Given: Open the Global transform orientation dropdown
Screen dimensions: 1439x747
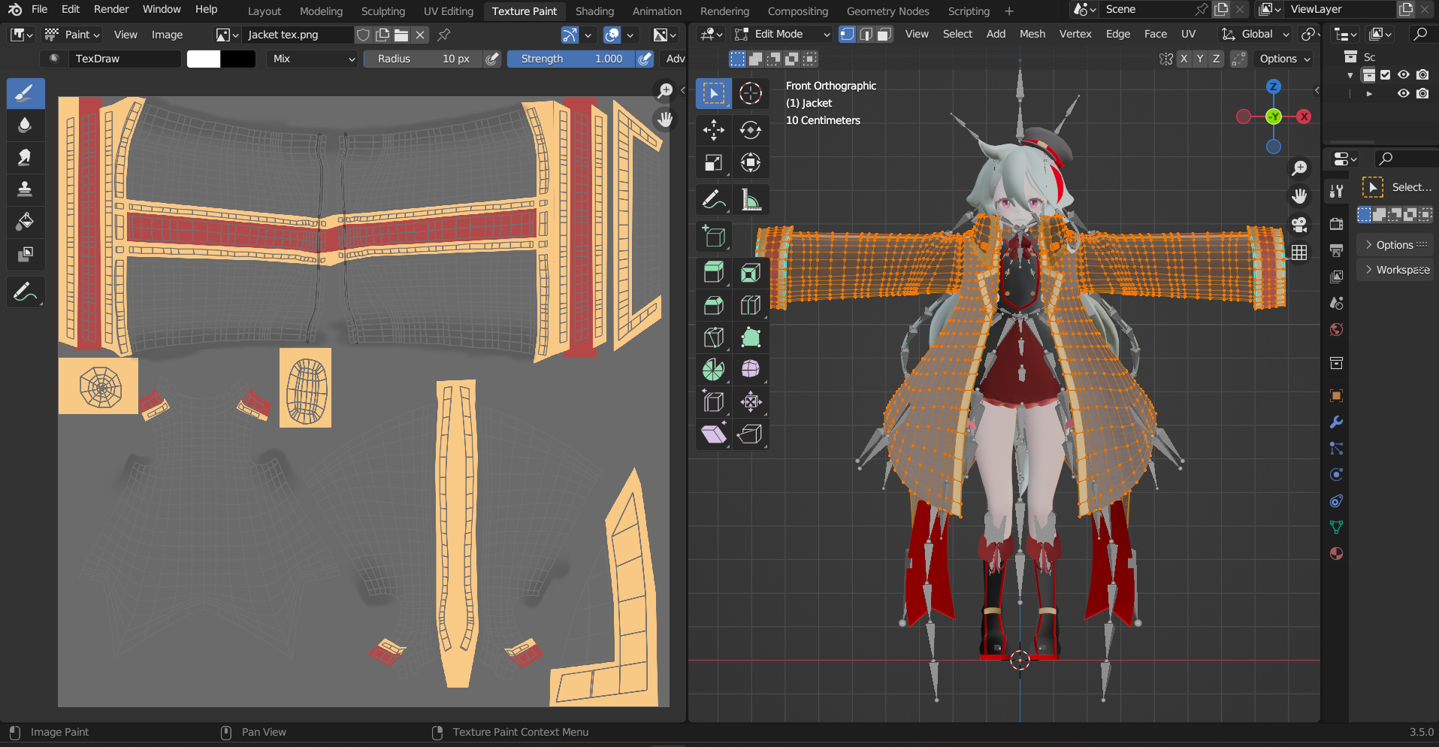Looking at the screenshot, I should [1255, 35].
